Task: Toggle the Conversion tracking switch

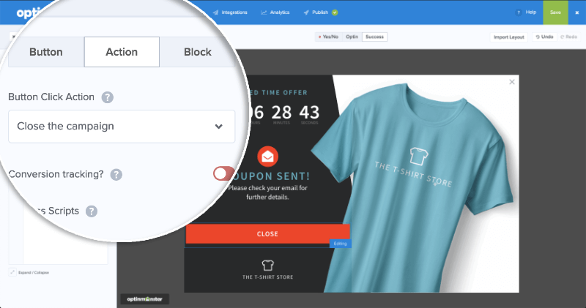Action: 223,173
